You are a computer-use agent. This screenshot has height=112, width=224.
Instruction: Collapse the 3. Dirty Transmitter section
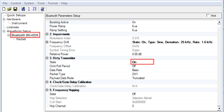(x=47, y=58)
